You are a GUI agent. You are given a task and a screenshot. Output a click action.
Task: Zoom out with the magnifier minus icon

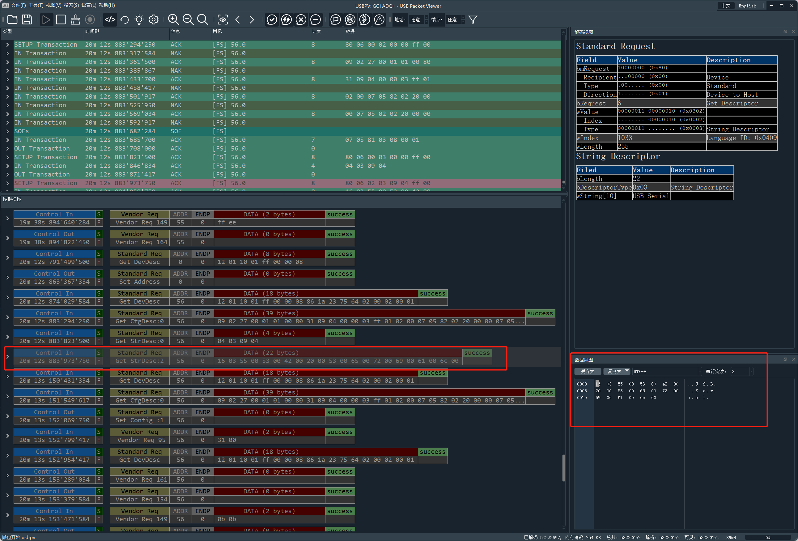[188, 19]
